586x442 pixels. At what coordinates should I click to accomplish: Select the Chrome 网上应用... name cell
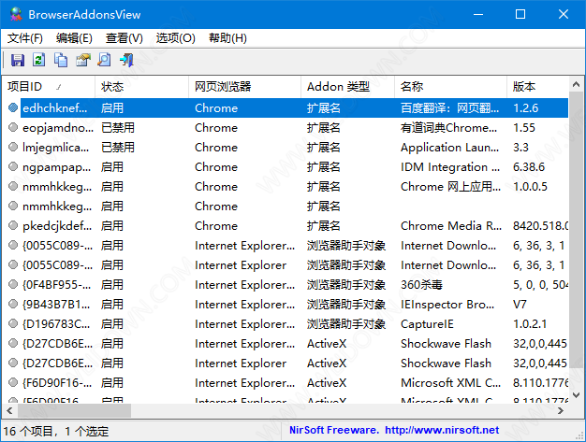point(450,186)
